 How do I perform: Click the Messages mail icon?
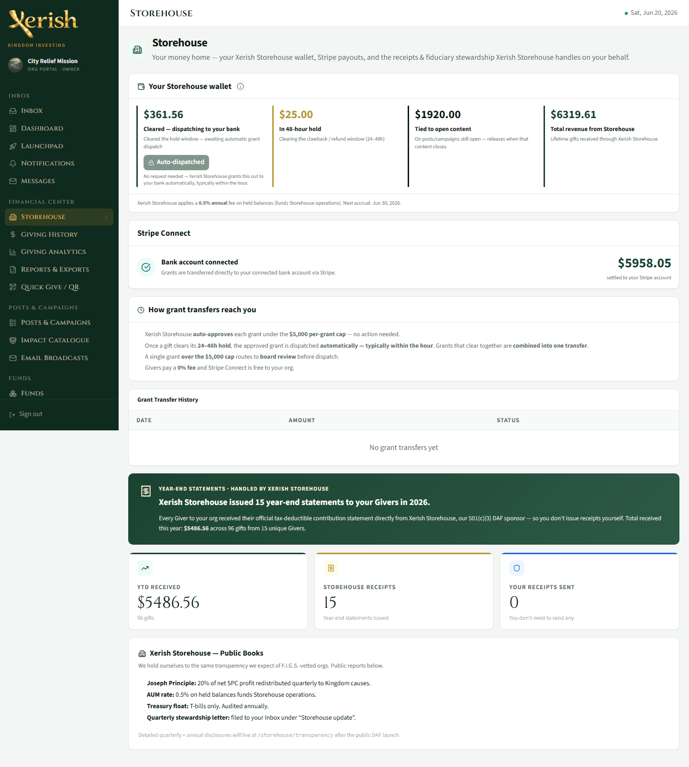13,181
